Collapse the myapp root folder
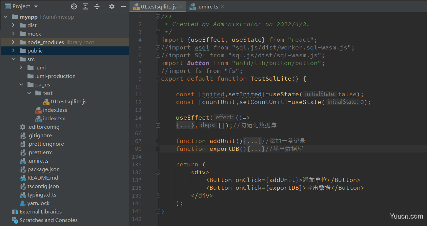 point(6,17)
